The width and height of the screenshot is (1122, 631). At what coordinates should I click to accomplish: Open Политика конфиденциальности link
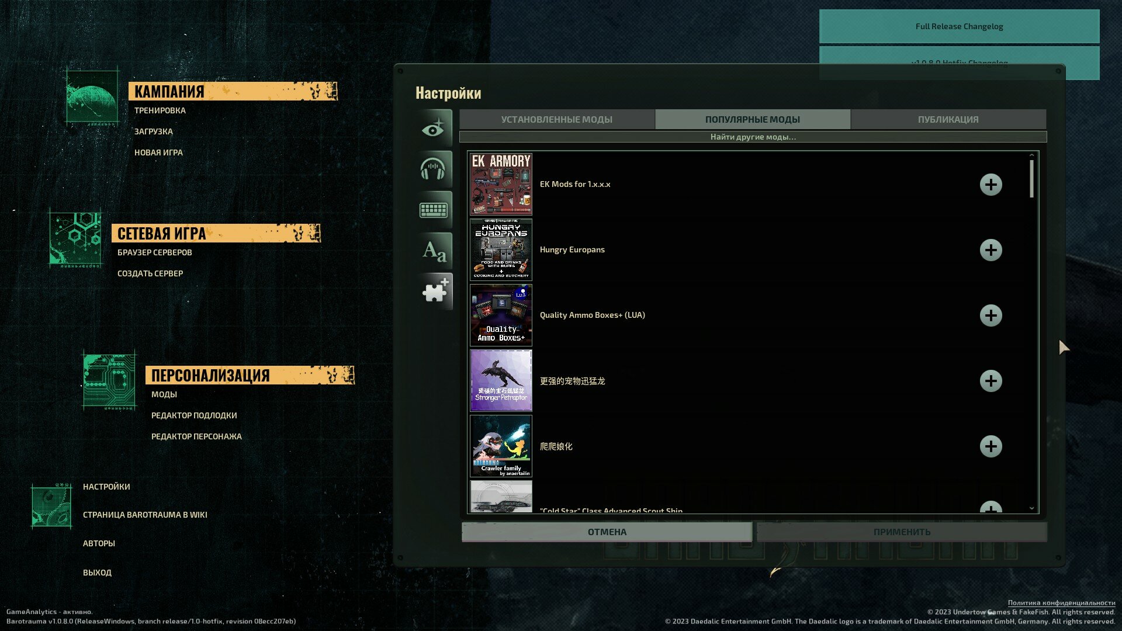click(1061, 602)
